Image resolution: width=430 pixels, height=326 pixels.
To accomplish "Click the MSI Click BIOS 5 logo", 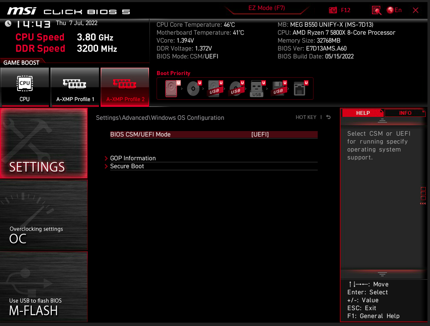I will coord(68,11).
